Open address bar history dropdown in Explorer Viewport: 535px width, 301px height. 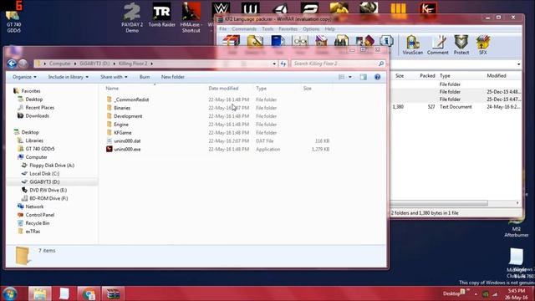(274, 64)
